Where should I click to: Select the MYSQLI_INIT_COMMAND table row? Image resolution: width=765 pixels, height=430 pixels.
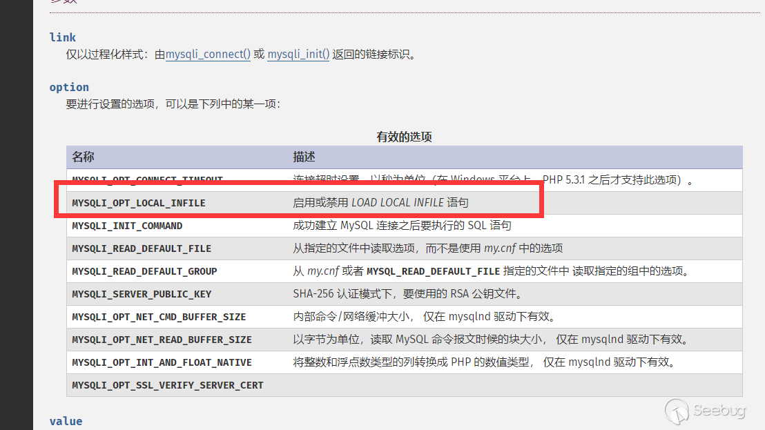[405, 226]
